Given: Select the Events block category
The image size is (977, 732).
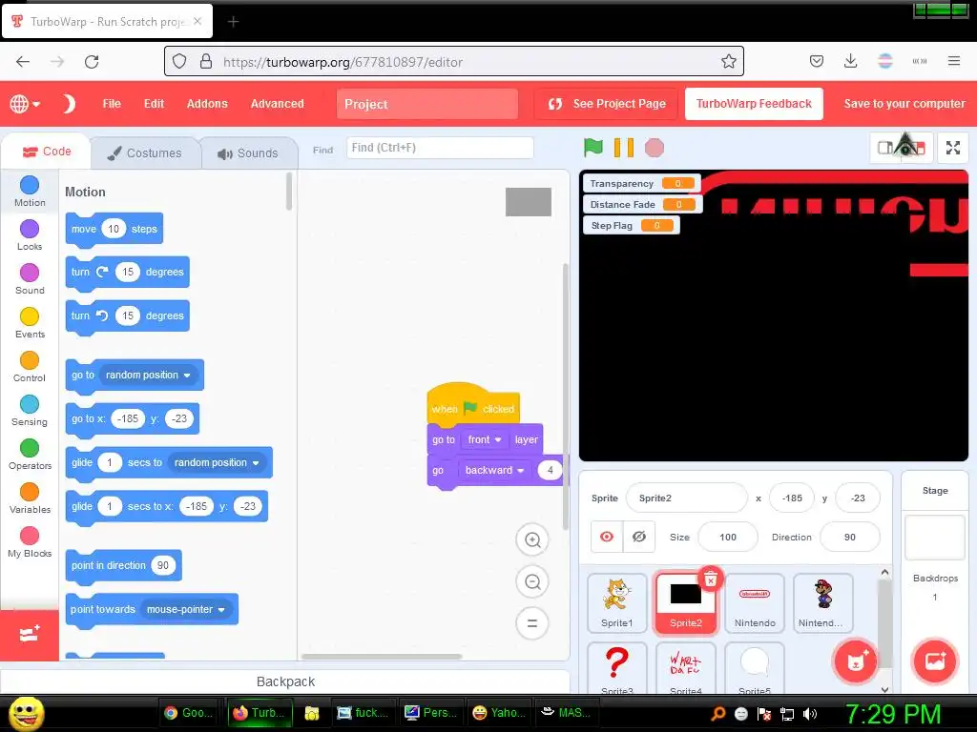Looking at the screenshot, I should coord(30,322).
